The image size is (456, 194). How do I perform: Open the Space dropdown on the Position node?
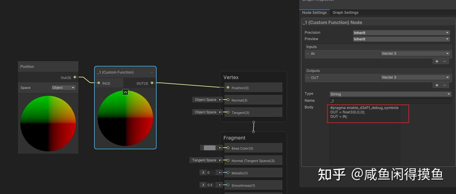pyautogui.click(x=63, y=88)
